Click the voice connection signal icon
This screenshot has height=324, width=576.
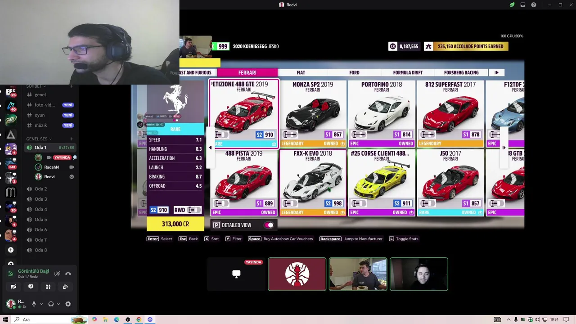[x=11, y=274]
